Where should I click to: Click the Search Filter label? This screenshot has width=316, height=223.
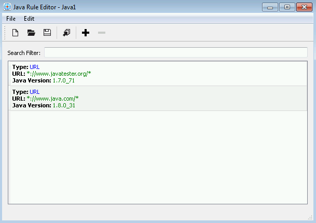click(x=24, y=53)
